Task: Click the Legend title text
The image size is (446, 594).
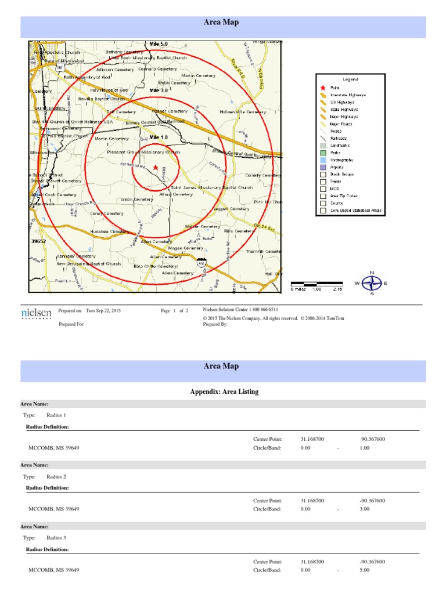Action: click(x=350, y=79)
